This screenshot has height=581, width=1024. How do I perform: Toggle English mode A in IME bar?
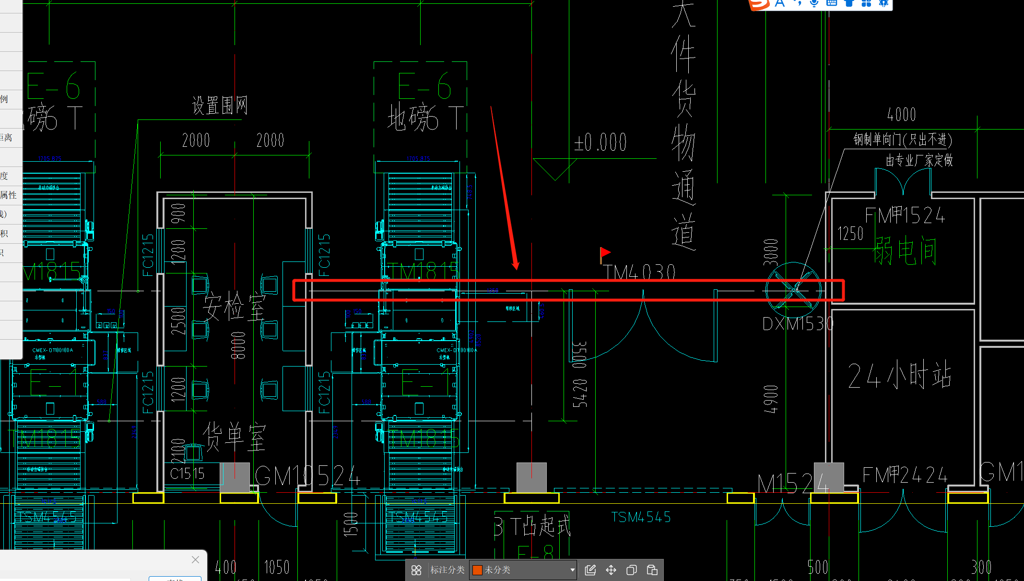[x=780, y=3]
